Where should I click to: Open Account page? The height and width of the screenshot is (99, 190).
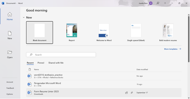[10, 82]
